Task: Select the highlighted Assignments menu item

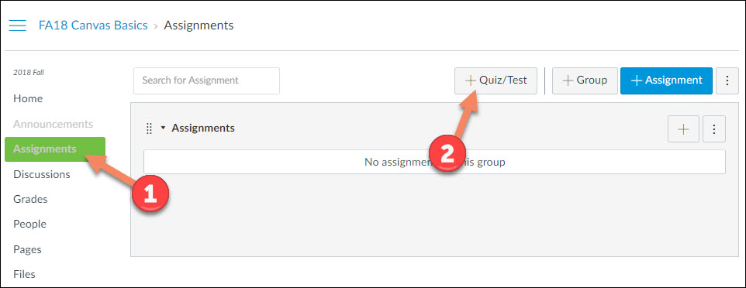Action: point(55,149)
